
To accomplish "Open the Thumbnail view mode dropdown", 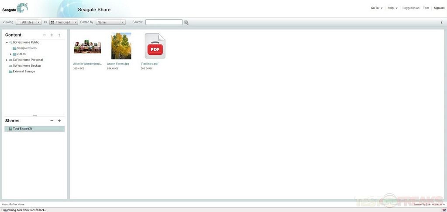I will coord(63,22).
